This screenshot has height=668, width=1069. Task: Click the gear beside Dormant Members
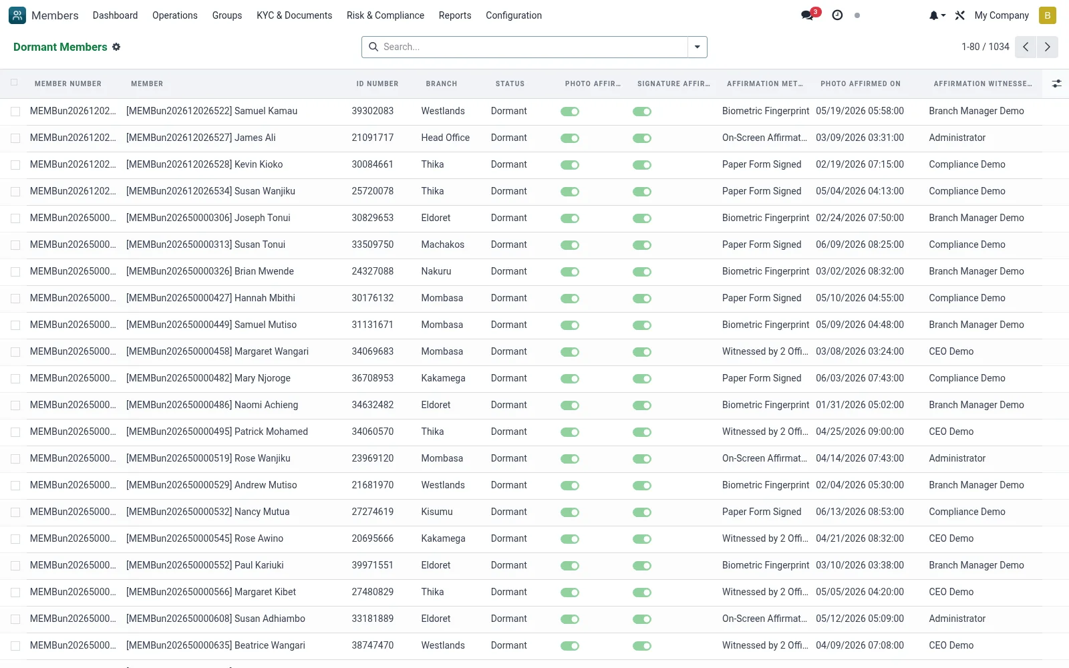[116, 47]
